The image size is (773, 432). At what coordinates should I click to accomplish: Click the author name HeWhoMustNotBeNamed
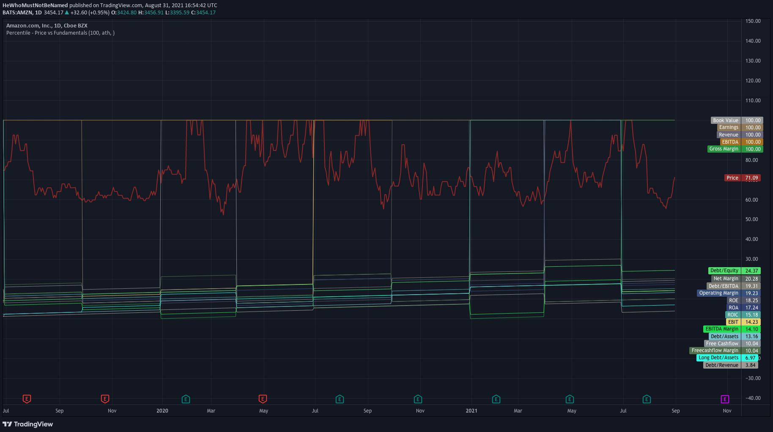(x=35, y=5)
